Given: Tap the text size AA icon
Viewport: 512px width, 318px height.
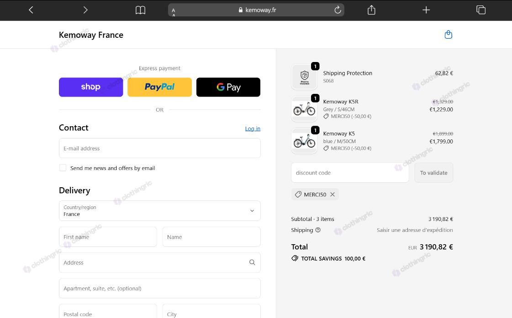Looking at the screenshot, I should [174, 12].
